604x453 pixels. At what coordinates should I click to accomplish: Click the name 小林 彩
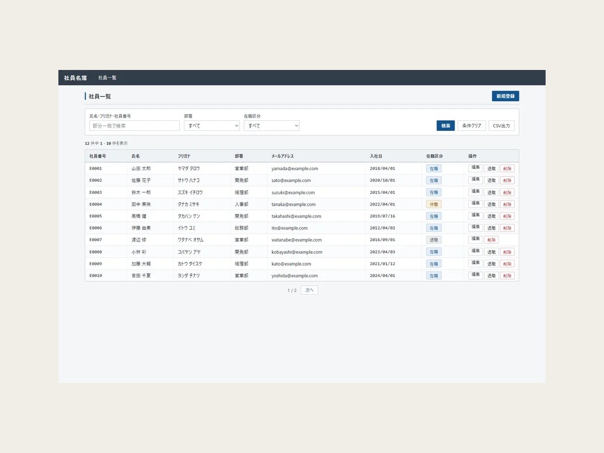click(x=139, y=252)
